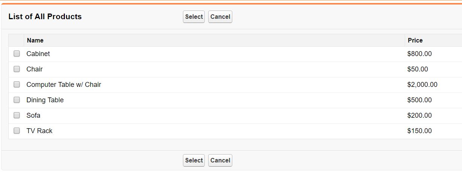Click the Name column header

[35, 40]
